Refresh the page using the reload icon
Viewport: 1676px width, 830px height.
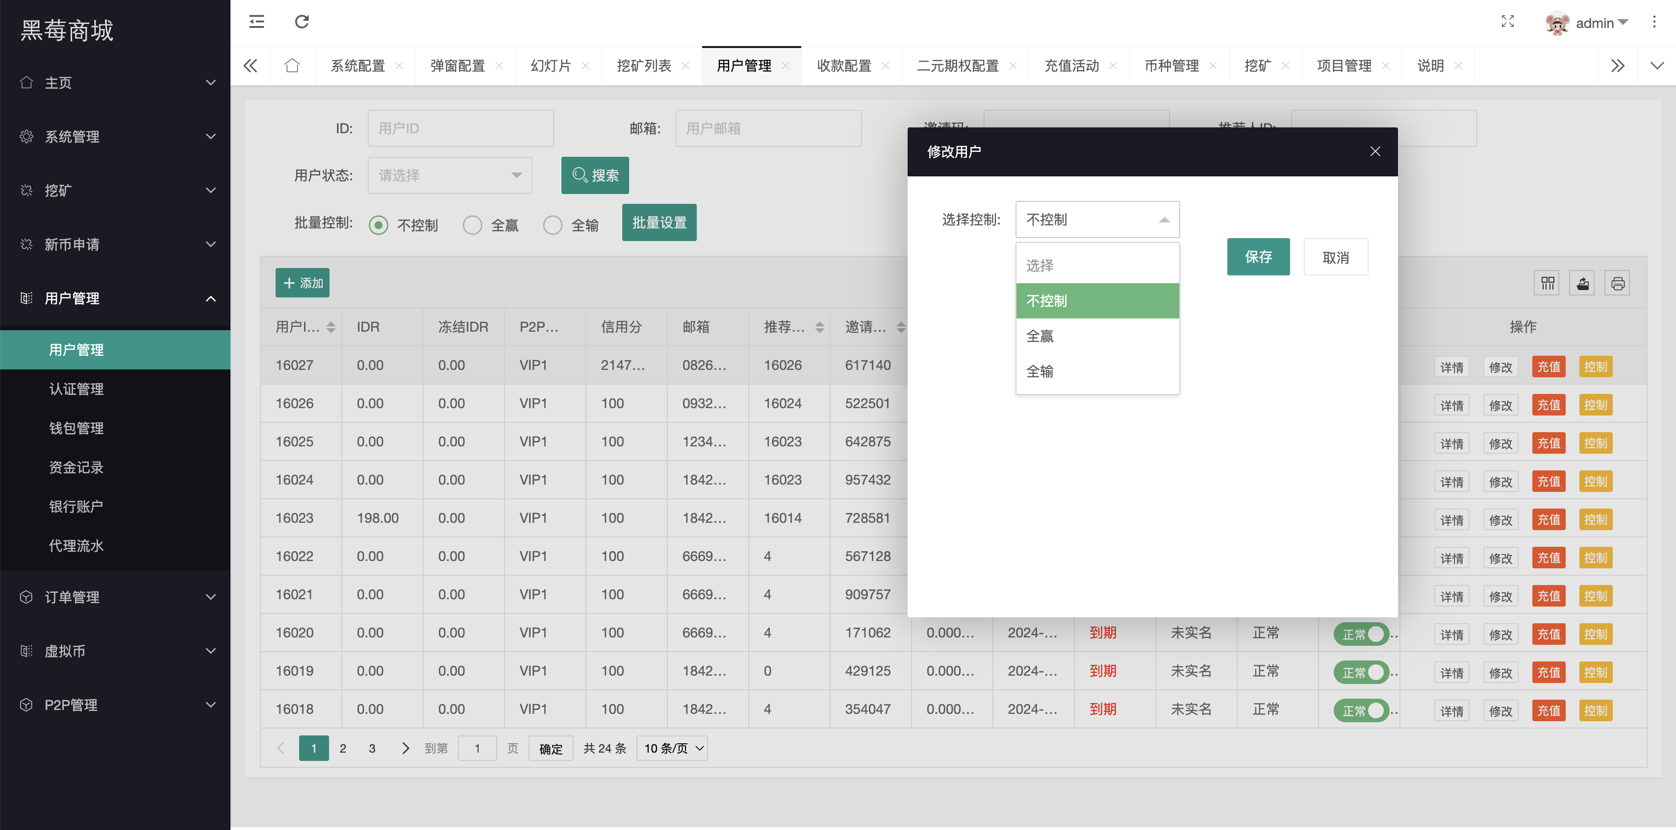[x=301, y=22]
